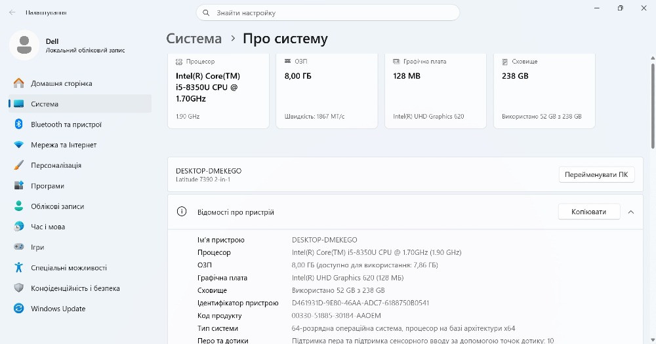Click the person icon for Облікові записи
Viewport: 656px width, 344px height.
tap(19, 206)
